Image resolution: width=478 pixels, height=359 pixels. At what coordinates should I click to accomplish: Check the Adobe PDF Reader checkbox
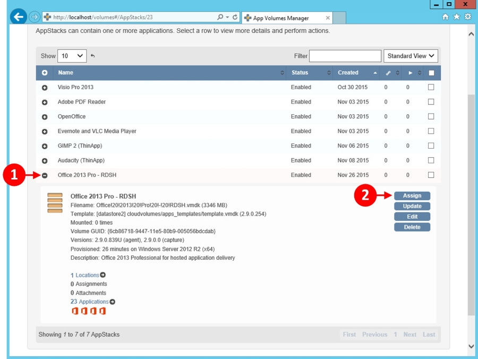(431, 102)
